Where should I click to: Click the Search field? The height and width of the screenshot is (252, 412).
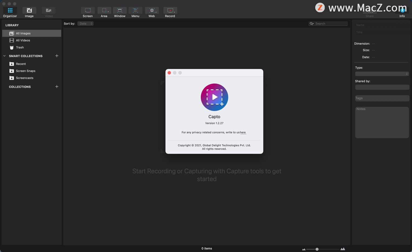coord(328,24)
